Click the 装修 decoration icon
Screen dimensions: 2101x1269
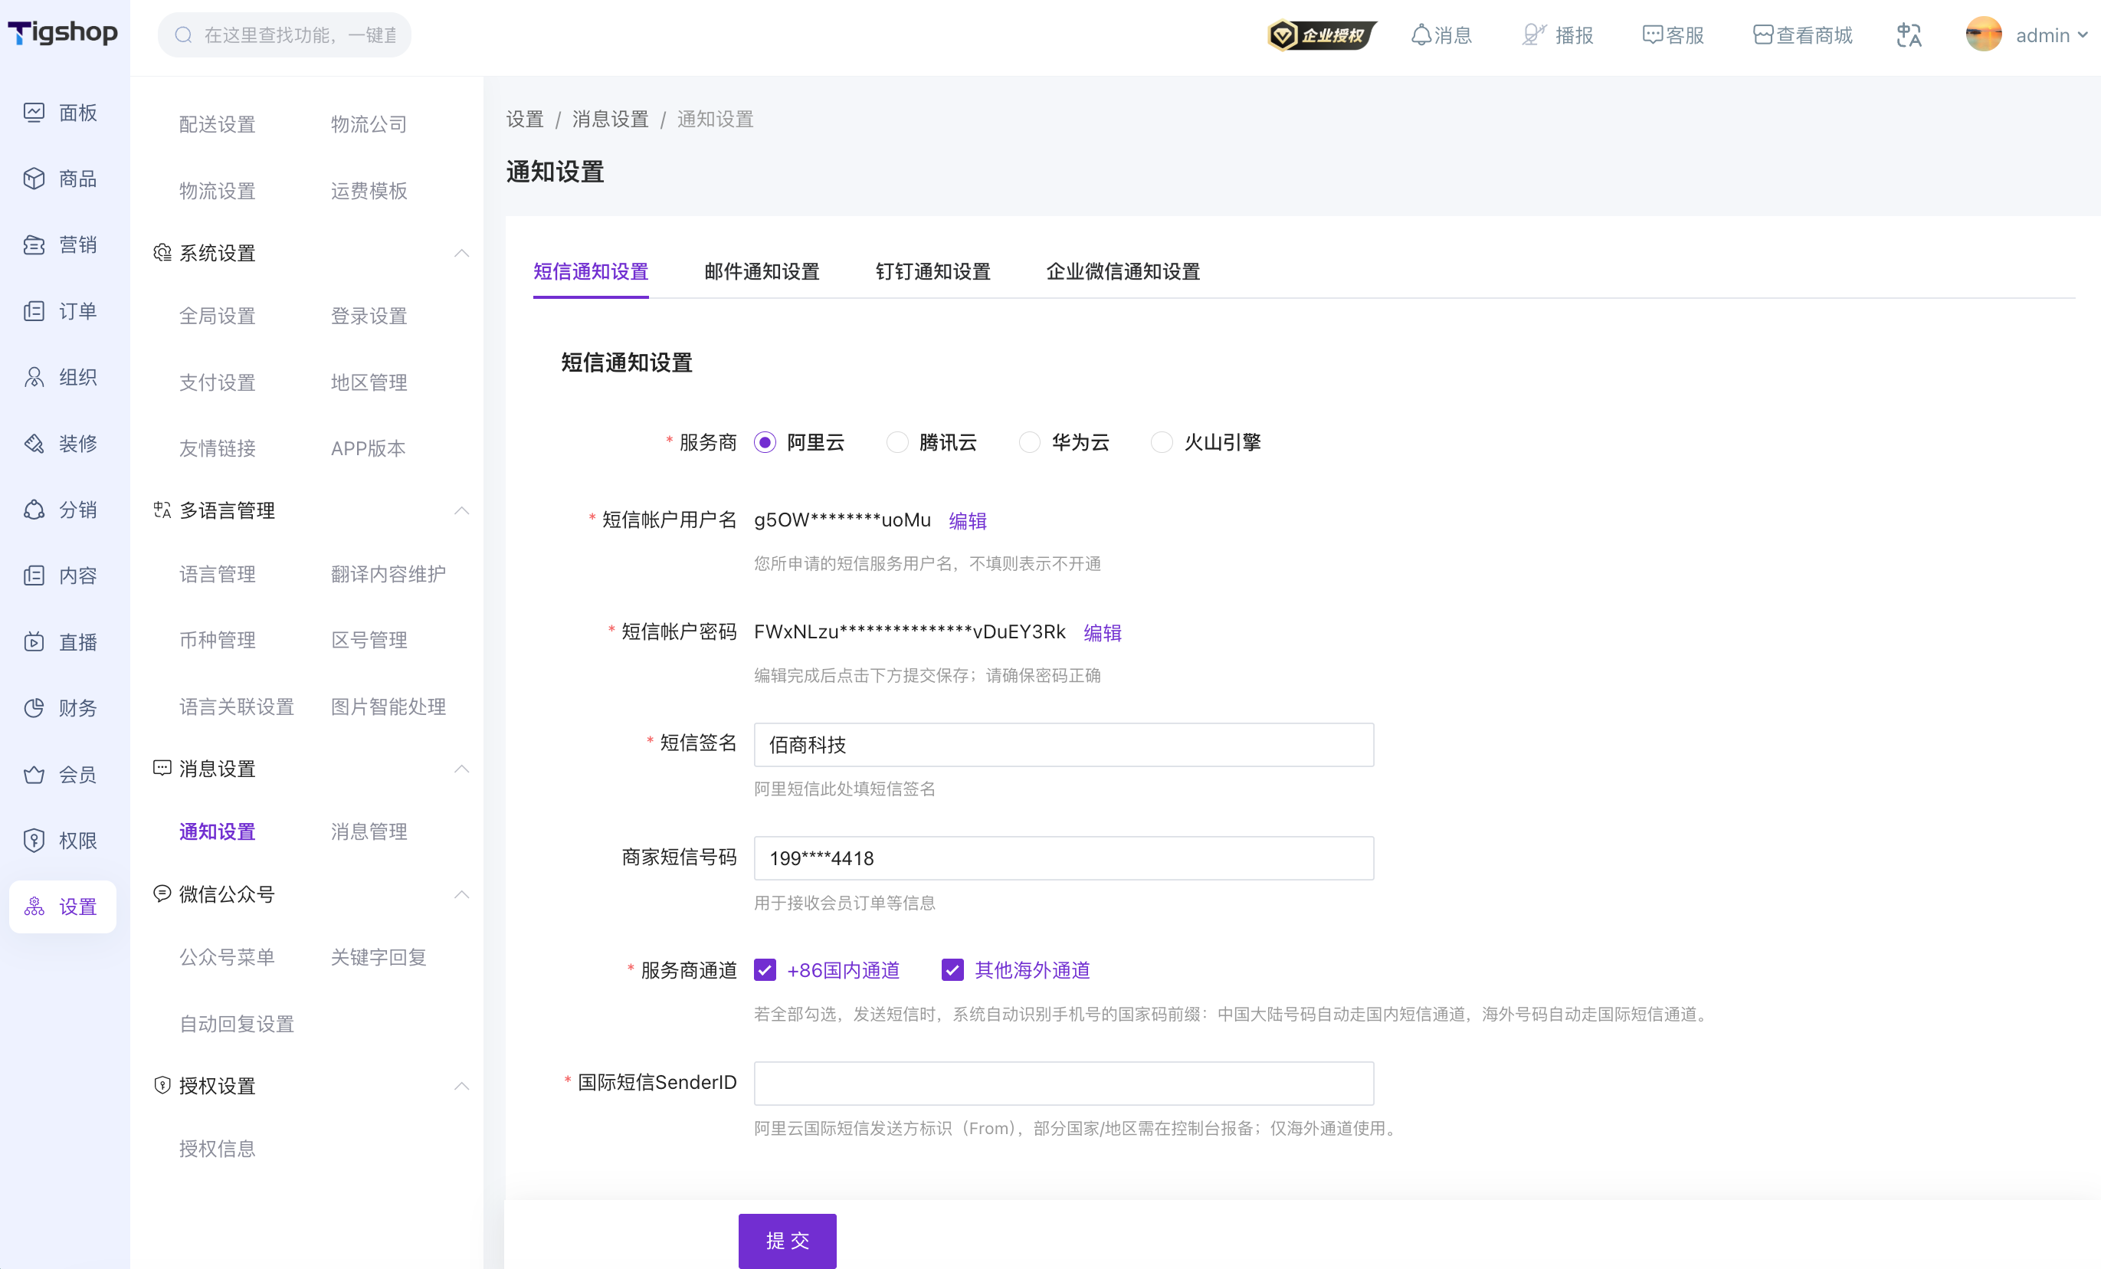[34, 444]
